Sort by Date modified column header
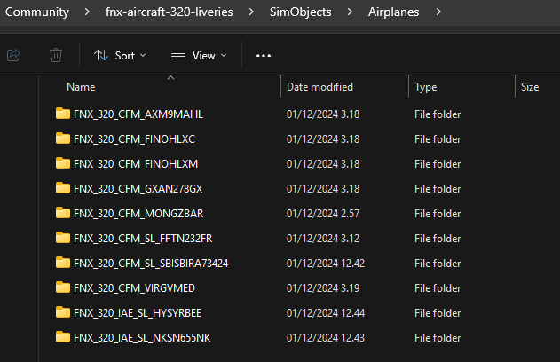The image size is (560, 362). tap(319, 87)
